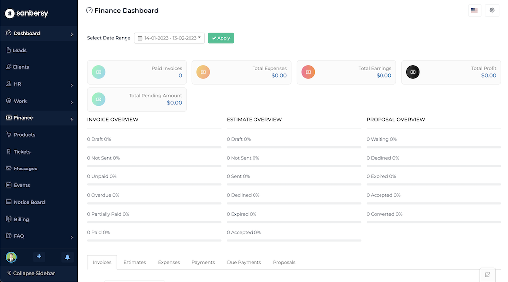Open the language flag selector
The width and height of the screenshot is (508, 282).
tap(474, 10)
